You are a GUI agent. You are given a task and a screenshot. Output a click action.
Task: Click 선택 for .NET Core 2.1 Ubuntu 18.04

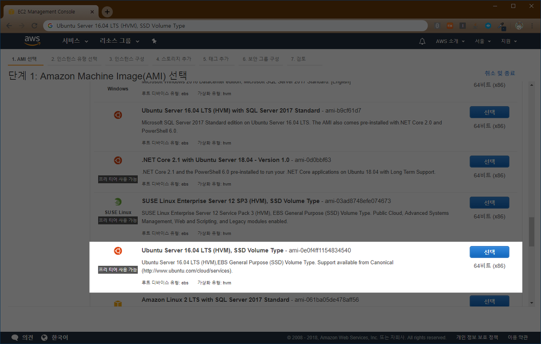coord(489,162)
